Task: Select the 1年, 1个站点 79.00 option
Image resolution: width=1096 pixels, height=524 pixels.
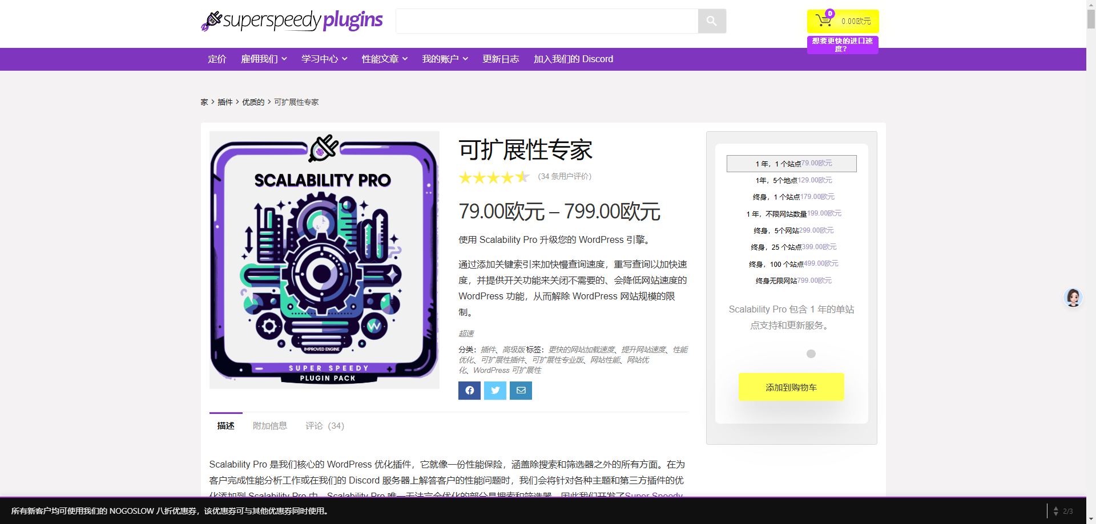Action: [792, 164]
